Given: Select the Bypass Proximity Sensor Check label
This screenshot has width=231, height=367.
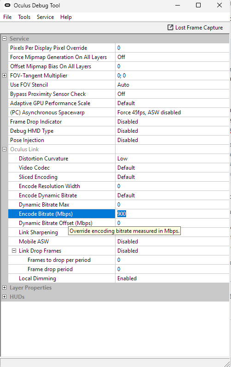Looking at the screenshot, I should pyautogui.click(x=48, y=94).
